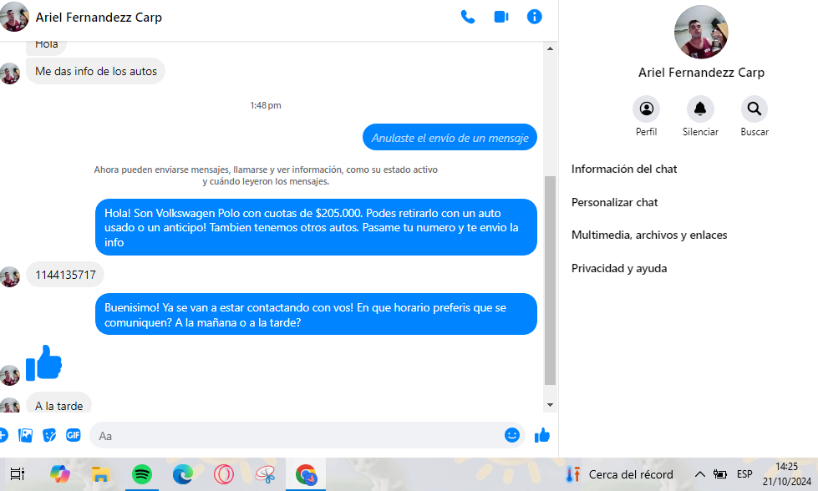Open Opera browser from the taskbar
Image resolution: width=818 pixels, height=491 pixels.
[x=223, y=474]
